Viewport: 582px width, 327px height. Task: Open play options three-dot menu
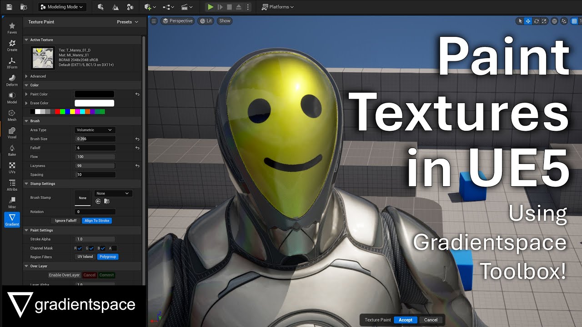click(248, 7)
